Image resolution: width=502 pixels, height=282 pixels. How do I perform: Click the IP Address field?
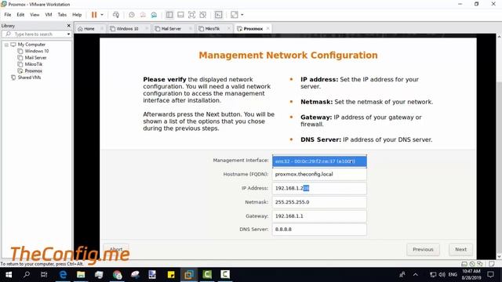coord(319,188)
